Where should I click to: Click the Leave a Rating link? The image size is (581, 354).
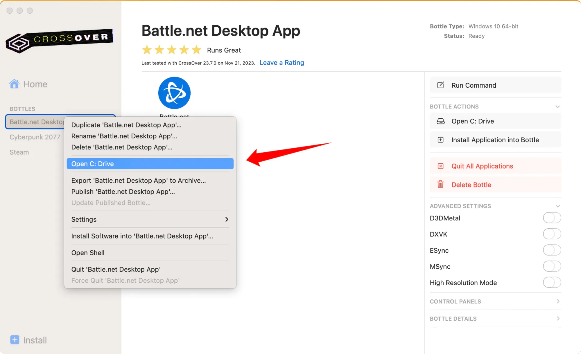point(281,63)
